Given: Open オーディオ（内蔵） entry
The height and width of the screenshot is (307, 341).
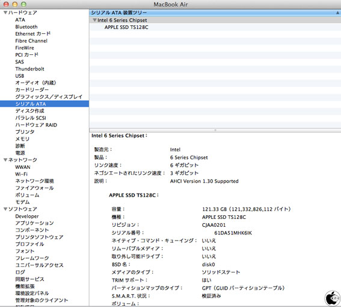Looking at the screenshot, I should tap(35, 83).
